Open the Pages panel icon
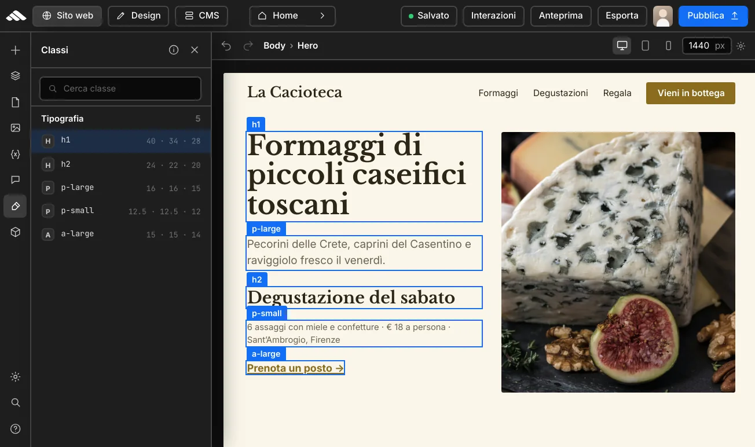Screen dimensions: 755x447 click(16, 102)
